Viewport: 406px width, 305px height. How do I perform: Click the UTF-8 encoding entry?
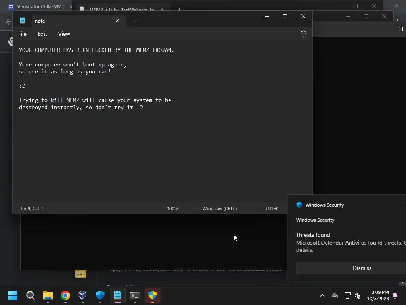272,208
